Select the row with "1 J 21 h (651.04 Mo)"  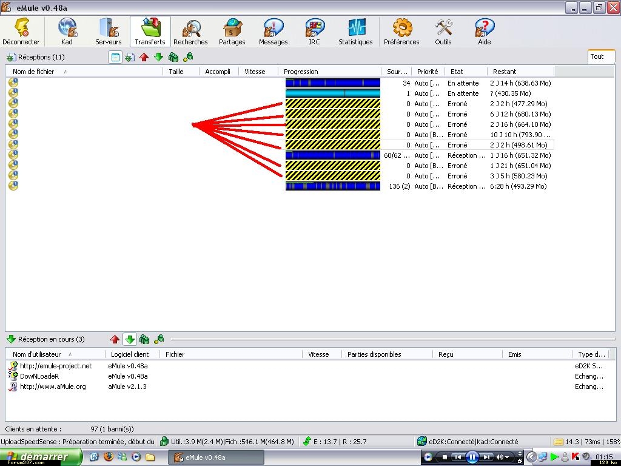click(280, 166)
